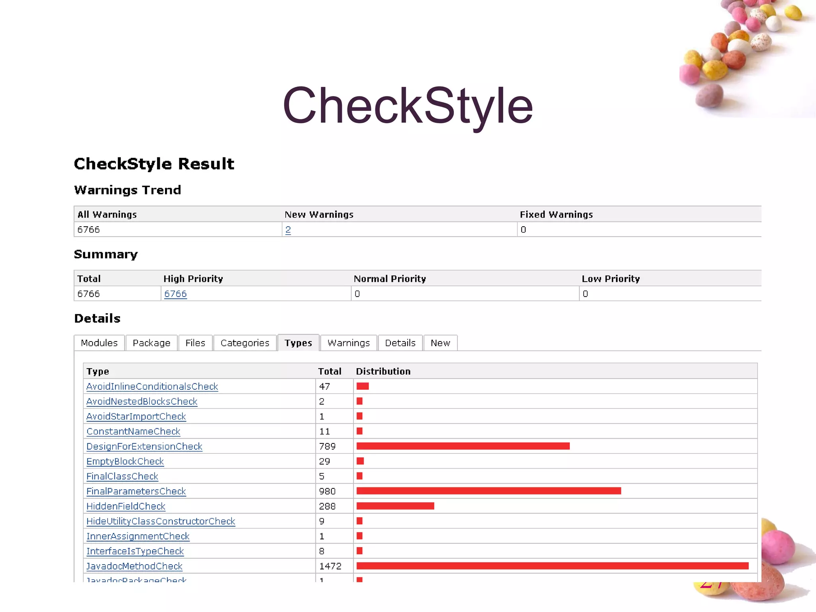Click the New Warnings header
816x612 pixels.
(319, 214)
